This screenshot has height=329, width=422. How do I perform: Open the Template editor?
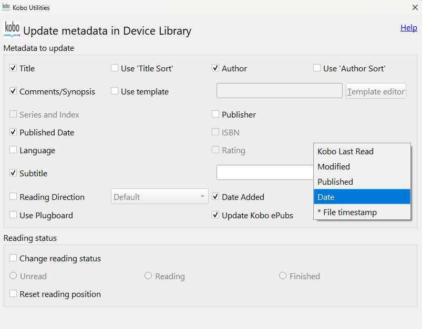coord(376,91)
